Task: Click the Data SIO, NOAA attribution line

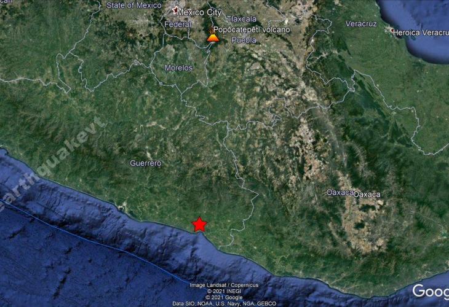Action: click(224, 303)
